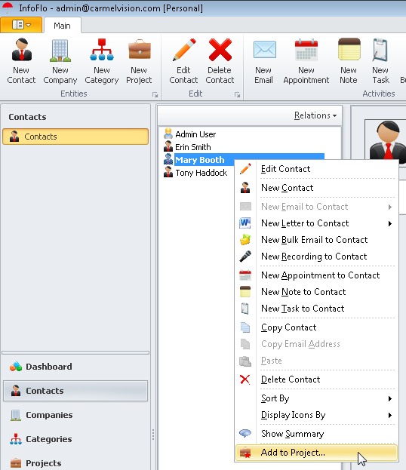Choose New Task to Contact
The width and height of the screenshot is (406, 470).
(x=317, y=309)
